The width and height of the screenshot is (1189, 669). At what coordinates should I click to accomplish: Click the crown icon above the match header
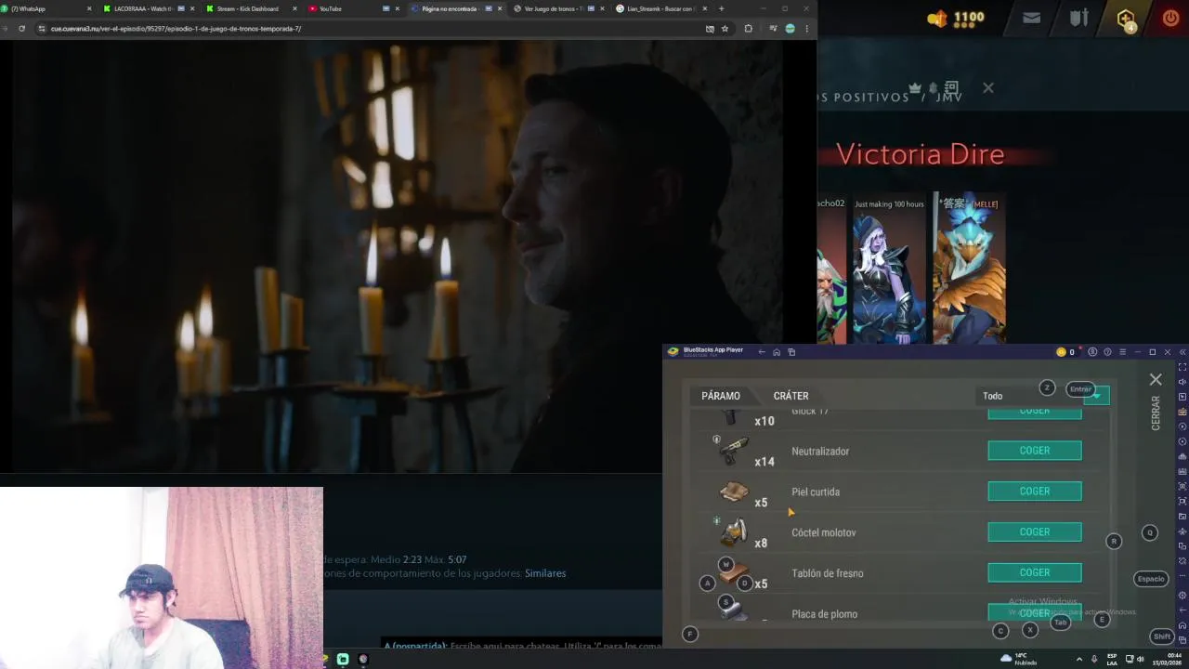click(915, 88)
